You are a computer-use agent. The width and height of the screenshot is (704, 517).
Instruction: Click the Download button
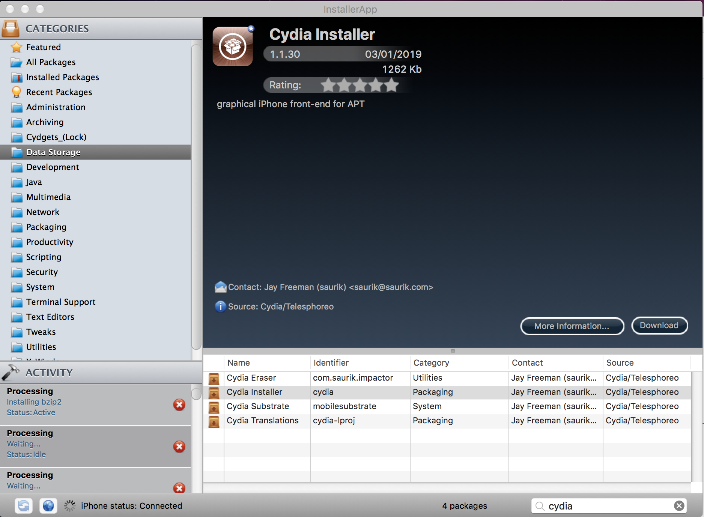[x=659, y=325]
